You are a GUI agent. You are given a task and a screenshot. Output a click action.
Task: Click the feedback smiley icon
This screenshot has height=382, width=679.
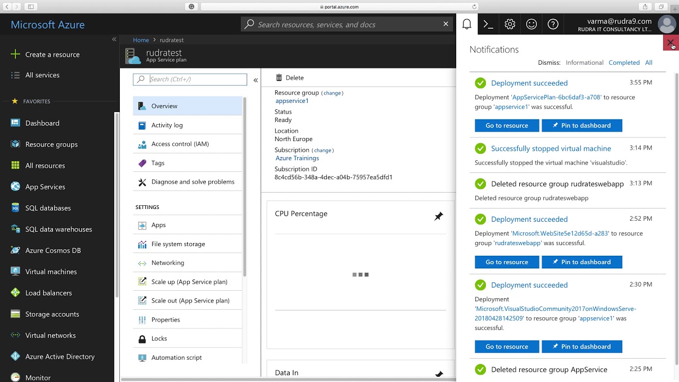pyautogui.click(x=531, y=24)
